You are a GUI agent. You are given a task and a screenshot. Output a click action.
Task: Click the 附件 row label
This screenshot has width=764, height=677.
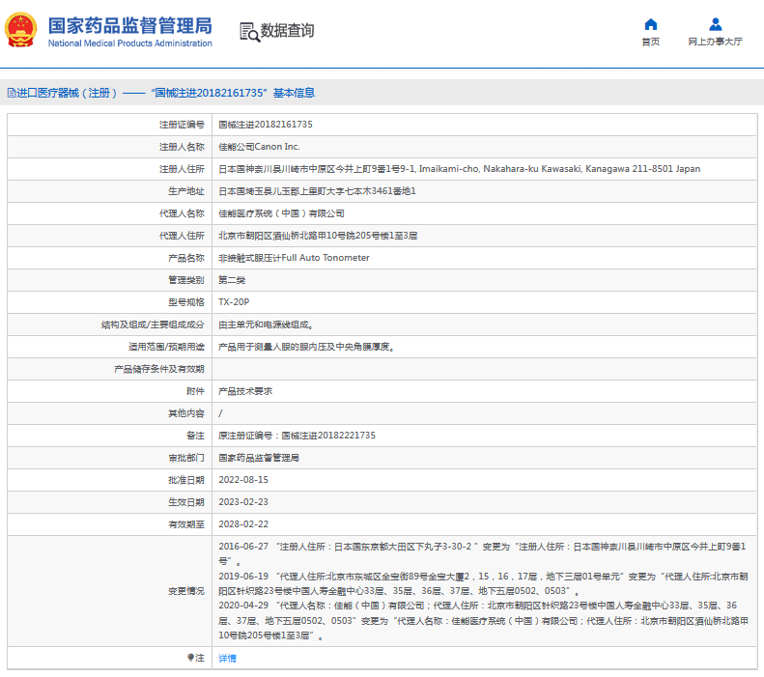195,391
